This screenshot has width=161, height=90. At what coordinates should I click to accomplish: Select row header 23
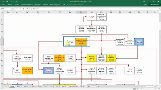tap(2, 58)
